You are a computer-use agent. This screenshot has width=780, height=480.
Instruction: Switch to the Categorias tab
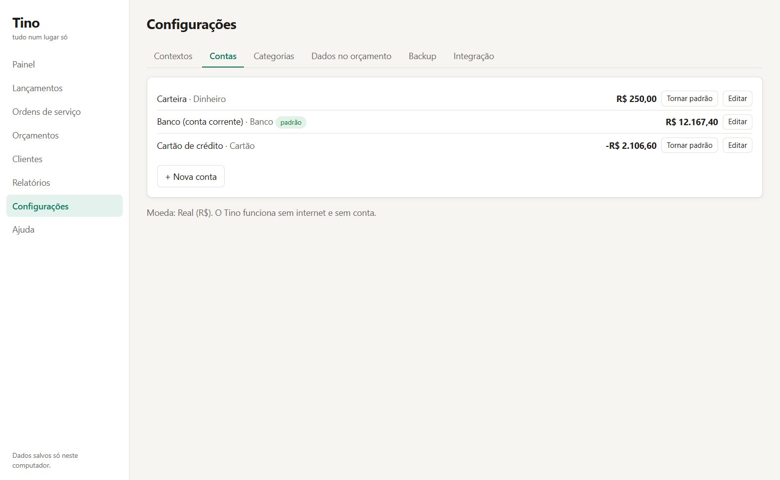click(x=273, y=56)
